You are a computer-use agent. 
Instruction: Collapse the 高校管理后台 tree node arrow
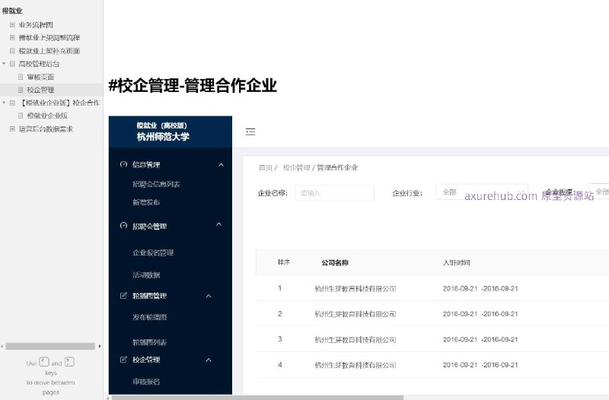tap(4, 64)
